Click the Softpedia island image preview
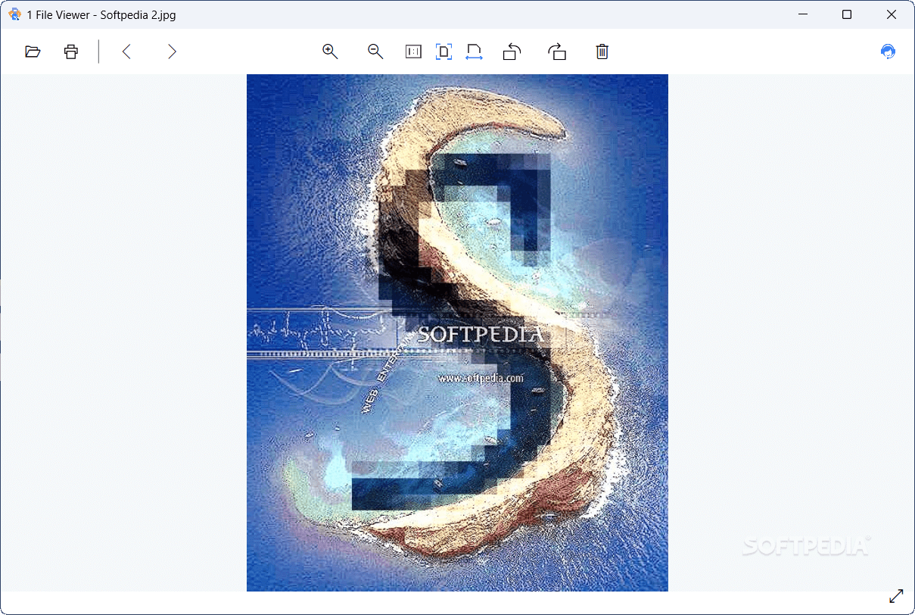915x615 pixels. click(457, 332)
